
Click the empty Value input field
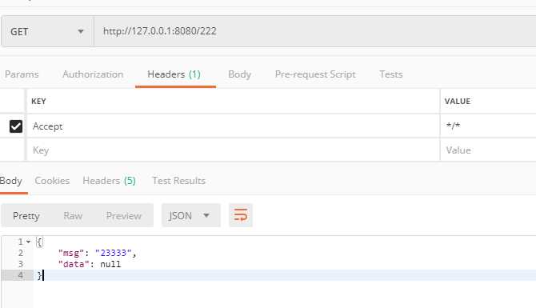(488, 150)
